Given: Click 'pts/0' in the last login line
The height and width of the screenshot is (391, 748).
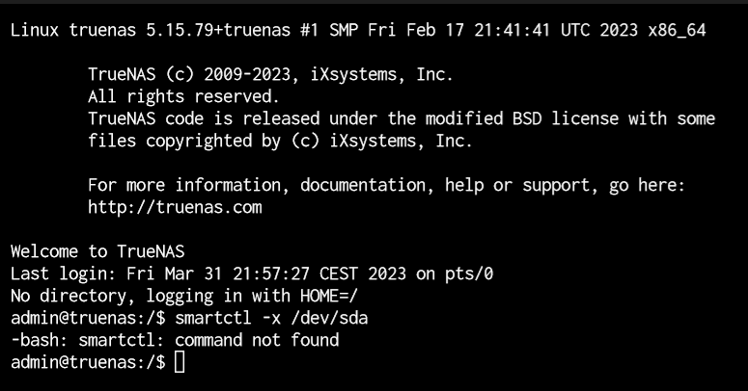Looking at the screenshot, I should coord(469,274).
